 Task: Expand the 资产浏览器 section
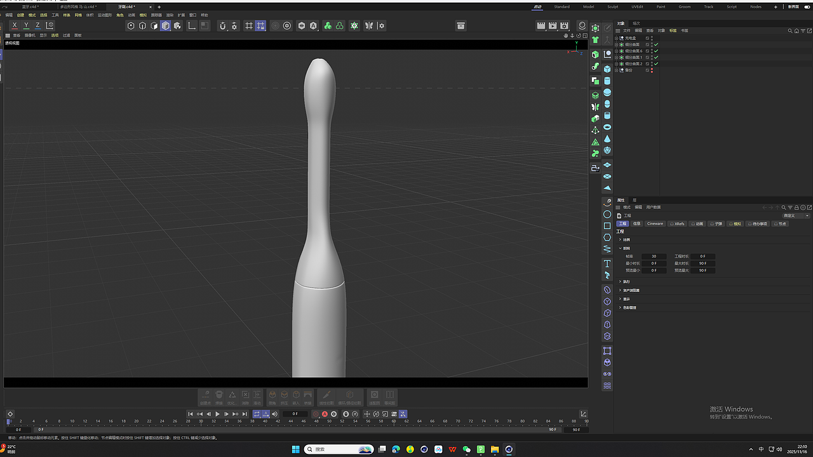[620, 290]
